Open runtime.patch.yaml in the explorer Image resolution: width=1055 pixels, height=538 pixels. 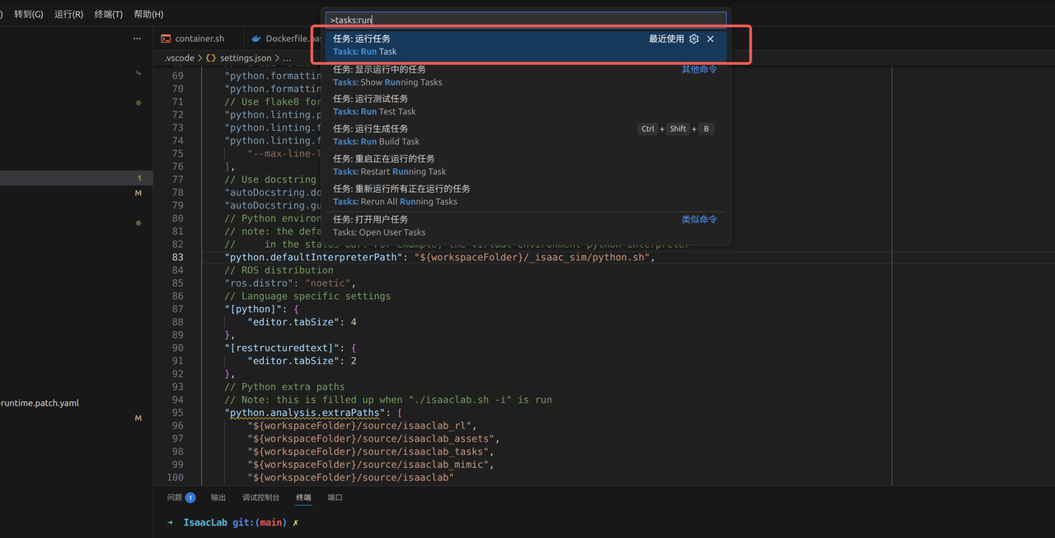click(x=40, y=403)
